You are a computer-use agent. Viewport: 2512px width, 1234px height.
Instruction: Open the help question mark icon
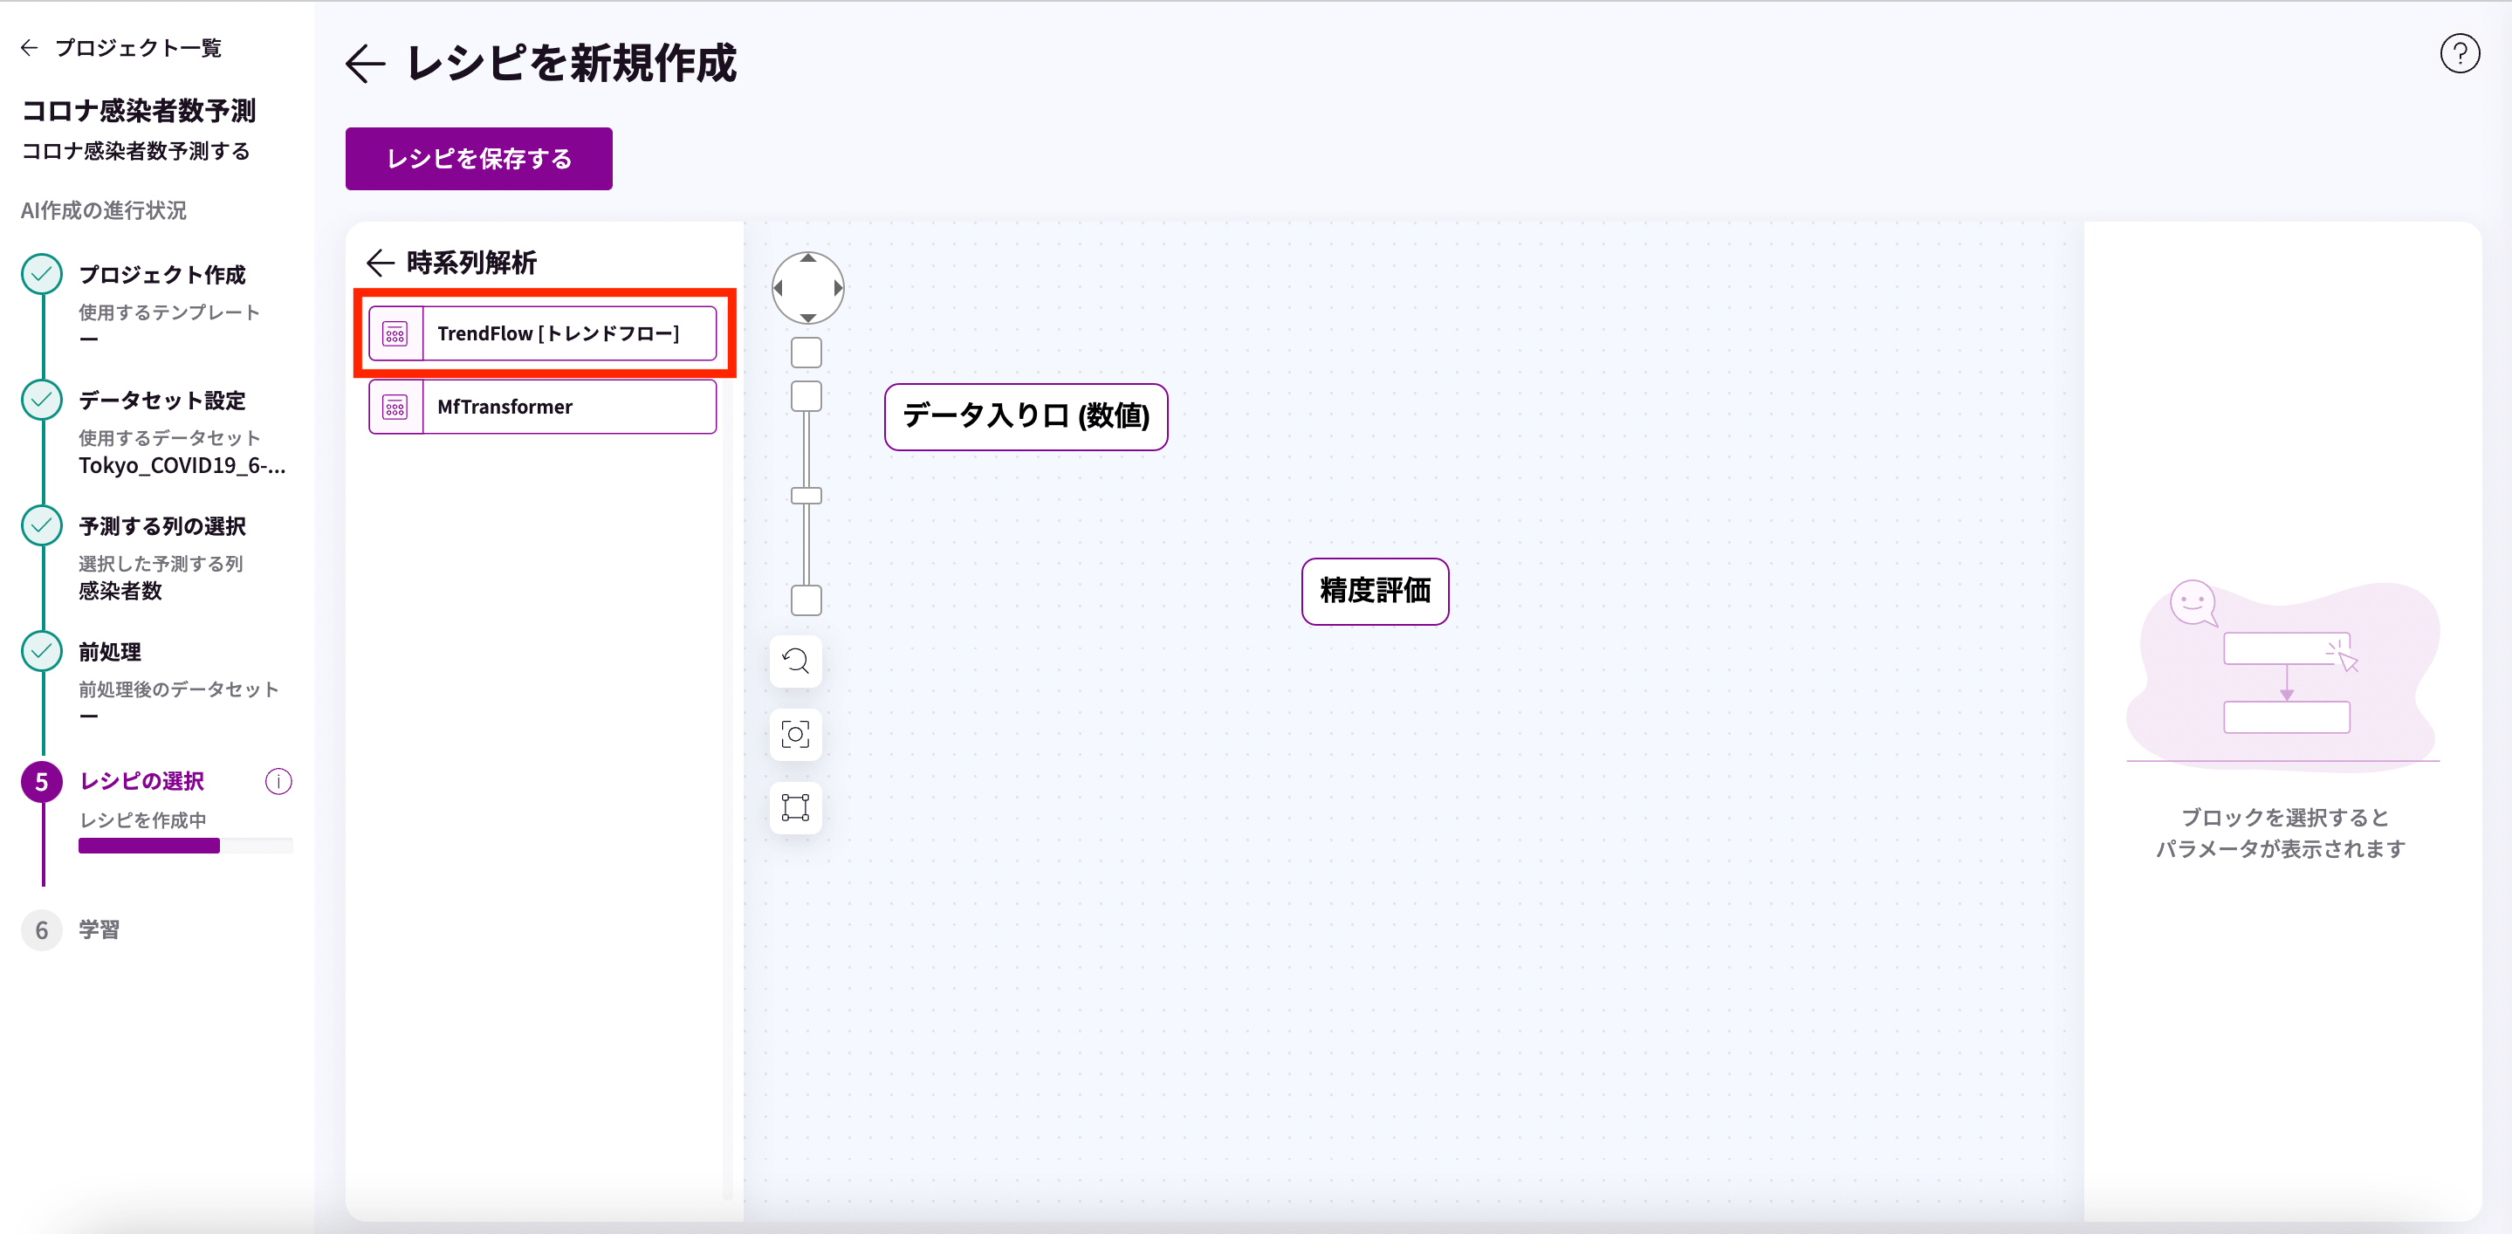2460,53
